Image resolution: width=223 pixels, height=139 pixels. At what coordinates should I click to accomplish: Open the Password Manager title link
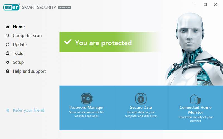pyautogui.click(x=86, y=108)
